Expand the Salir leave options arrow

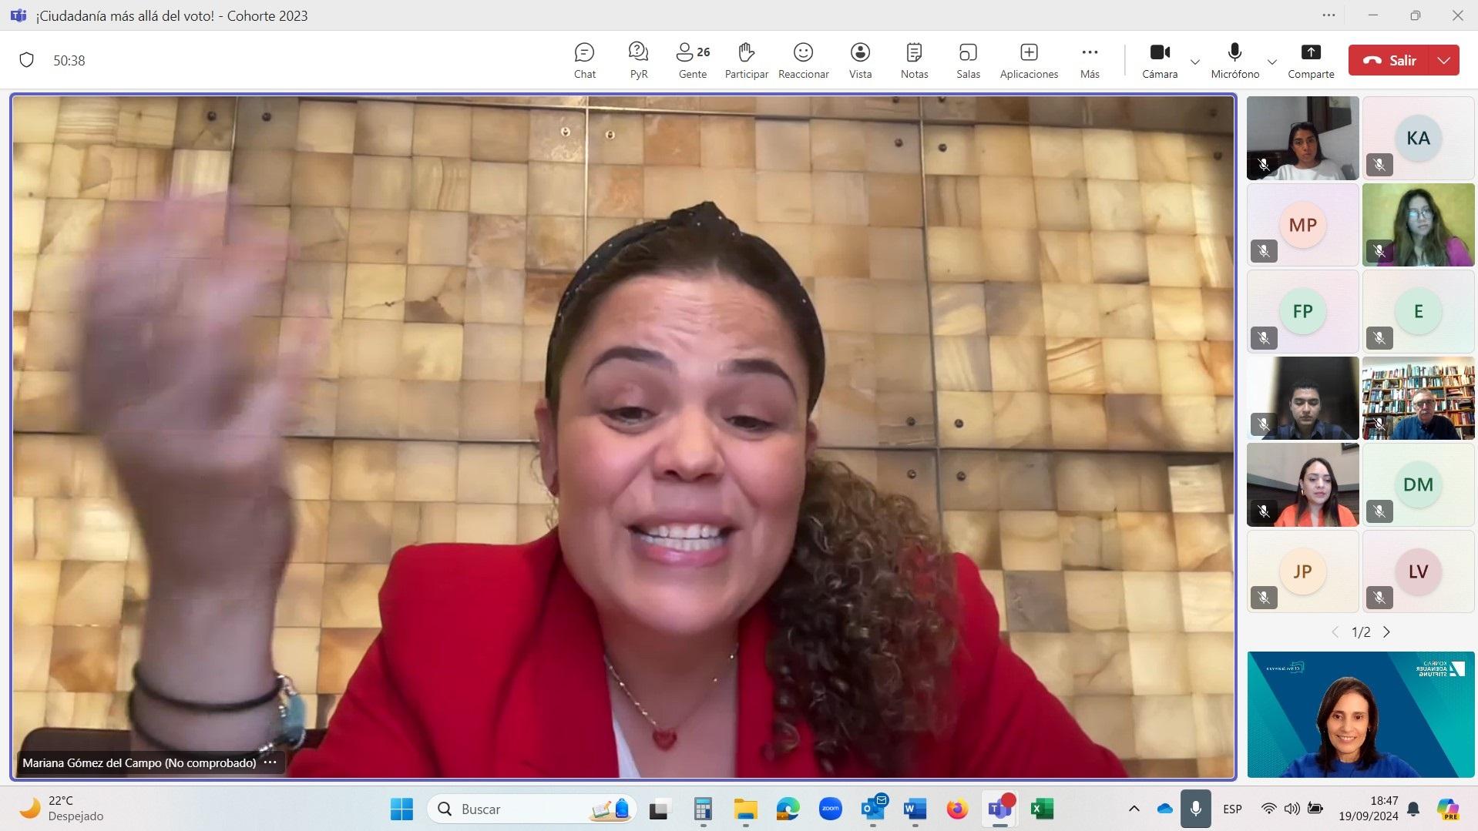click(x=1444, y=60)
